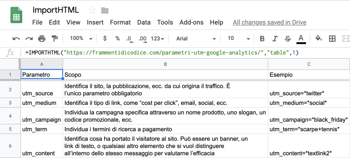Undo the last action
Screen dimensions: 350x158
(x=16, y=39)
